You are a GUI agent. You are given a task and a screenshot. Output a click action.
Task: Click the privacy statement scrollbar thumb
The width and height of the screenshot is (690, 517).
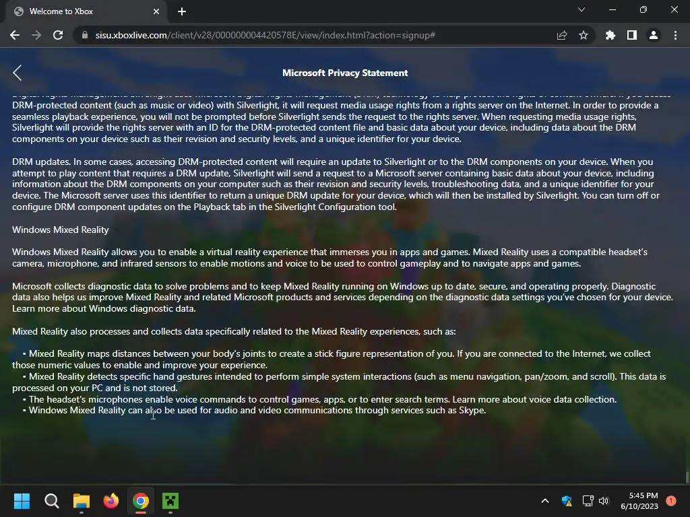pyautogui.click(x=687, y=477)
